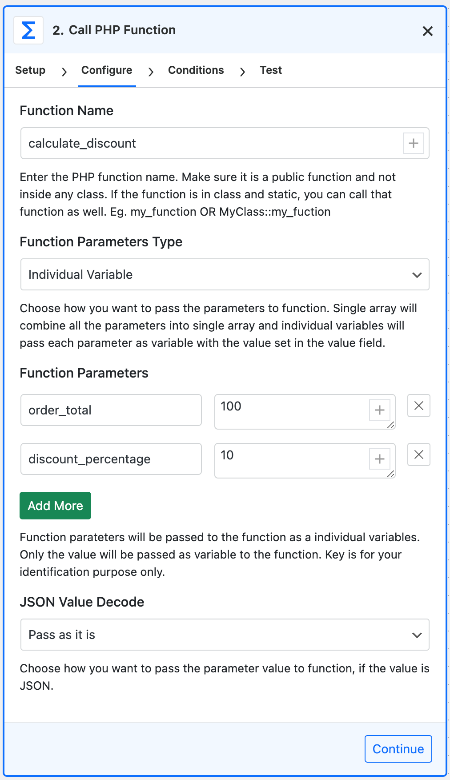This screenshot has width=450, height=780.
Task: Switch to the Setup tab
Action: point(30,70)
